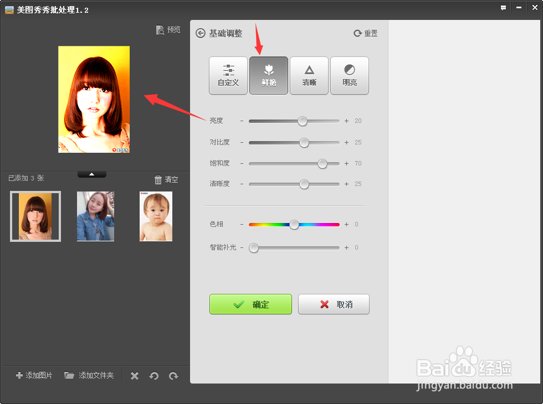Rotate images left with counterclockwise arrow icon

(154, 375)
